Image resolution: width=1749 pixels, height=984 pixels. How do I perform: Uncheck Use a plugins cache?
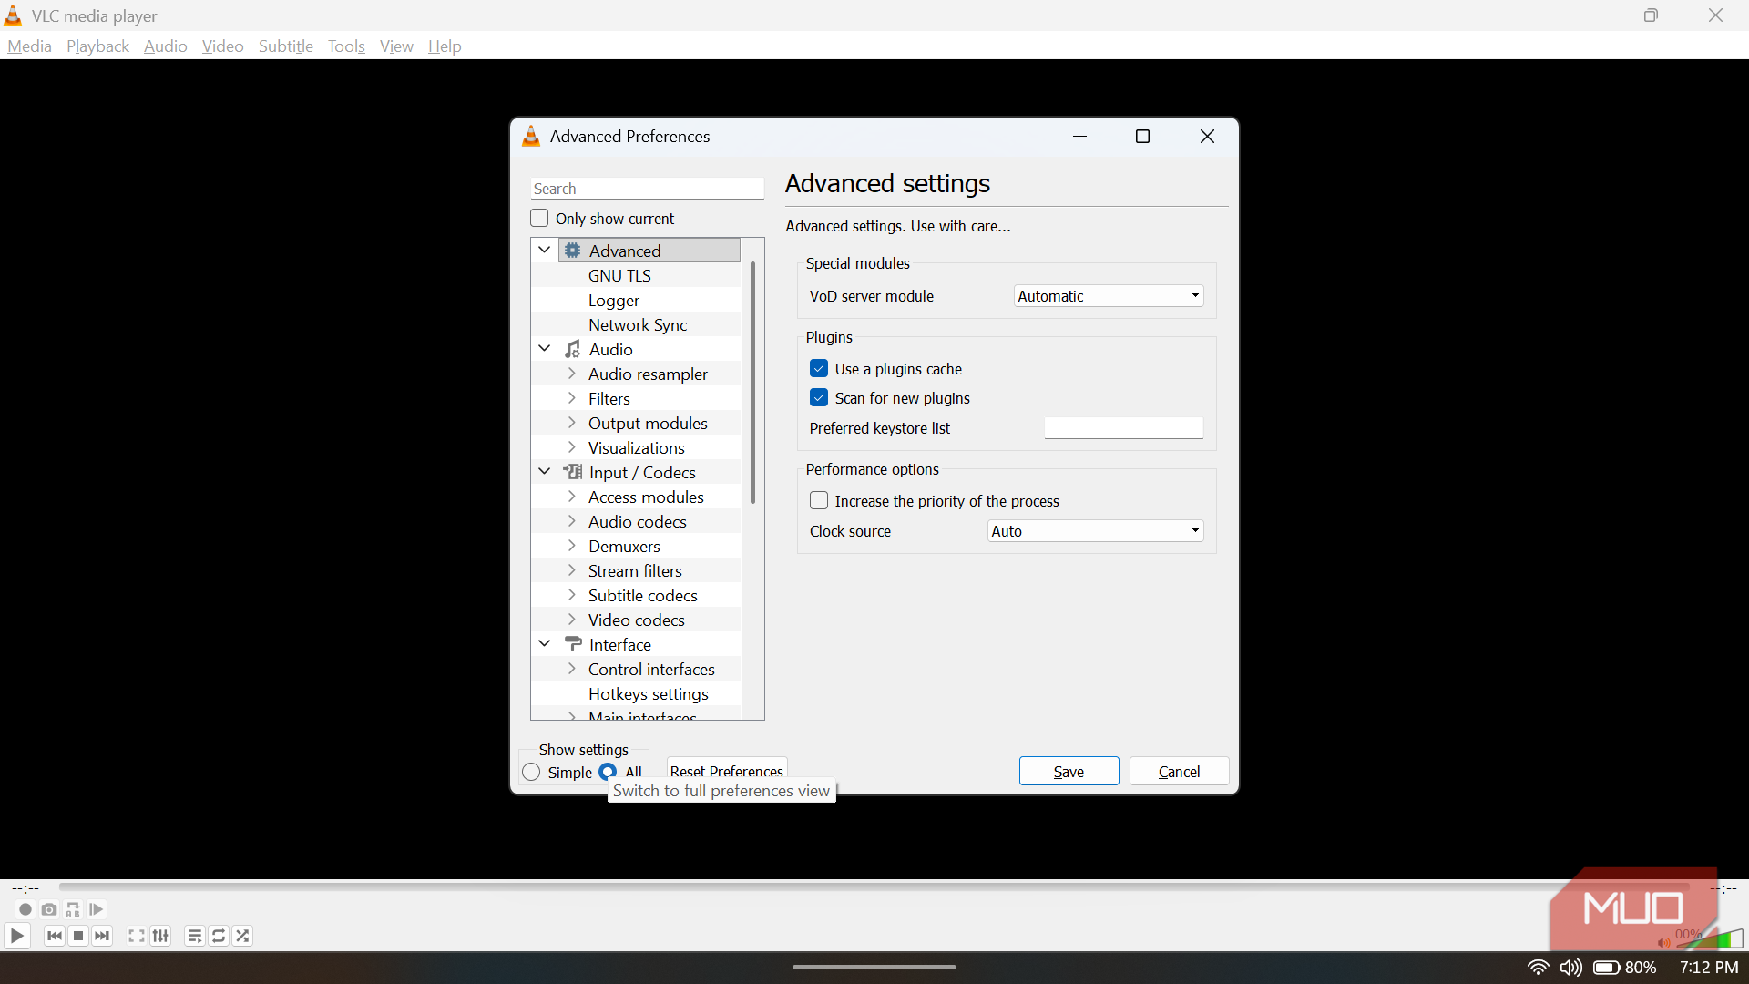819,369
